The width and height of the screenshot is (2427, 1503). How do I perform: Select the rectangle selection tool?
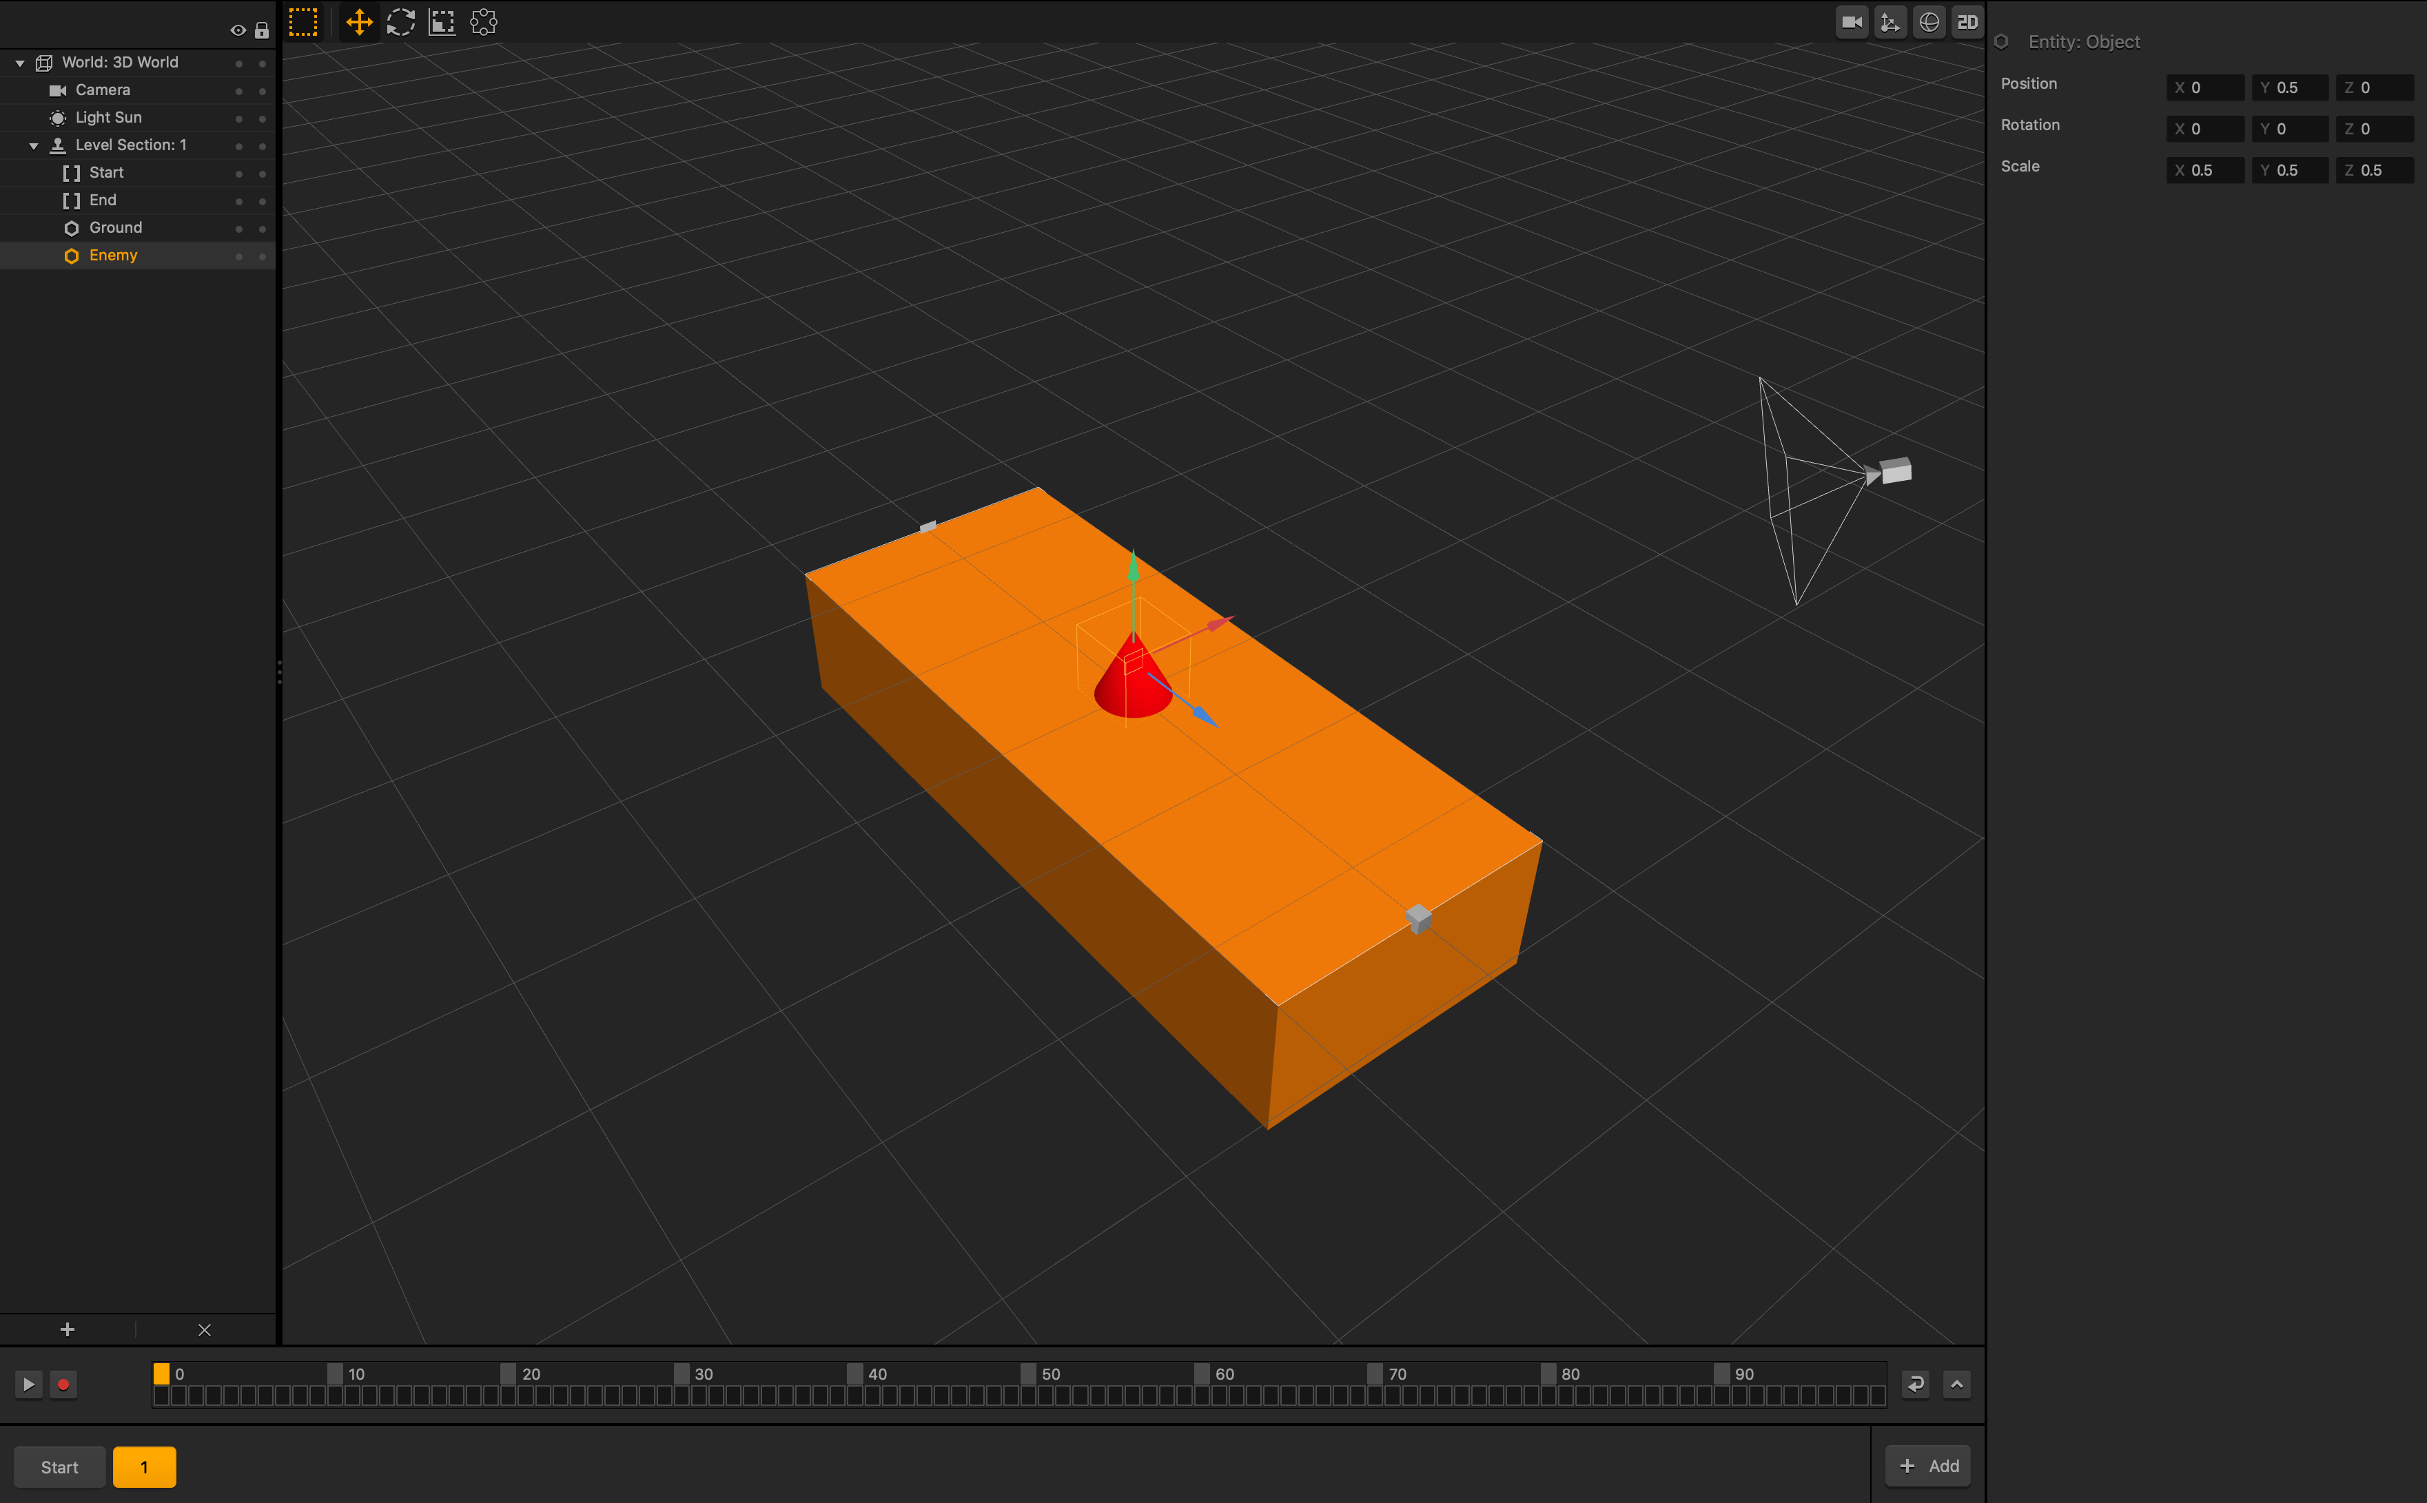303,22
